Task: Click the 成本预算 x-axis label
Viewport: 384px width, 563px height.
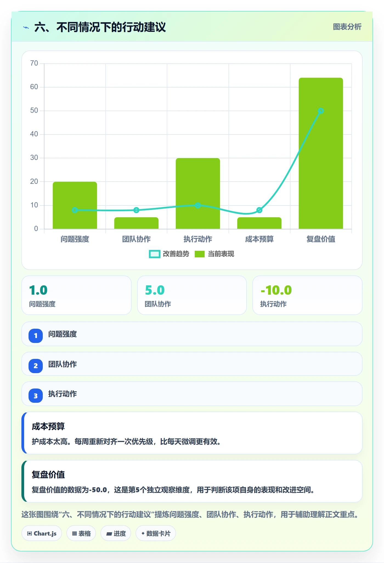Action: (x=259, y=239)
